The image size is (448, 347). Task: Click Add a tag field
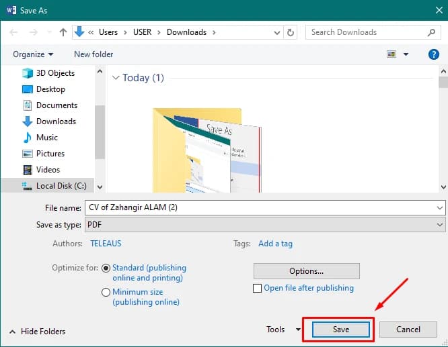pos(275,244)
